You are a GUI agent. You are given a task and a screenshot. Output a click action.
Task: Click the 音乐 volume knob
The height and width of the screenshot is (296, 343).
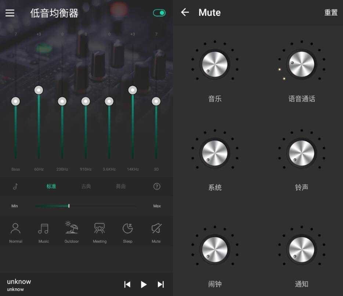coord(215,64)
